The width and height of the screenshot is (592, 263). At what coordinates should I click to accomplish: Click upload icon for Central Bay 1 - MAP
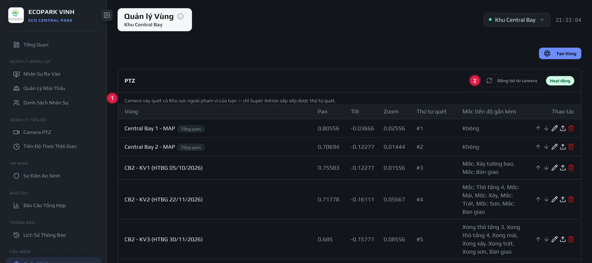pyautogui.click(x=563, y=128)
